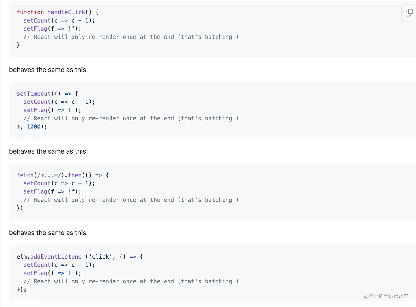
Task: Click setFlag inside the addEventListener callback
Action: tap(35, 273)
